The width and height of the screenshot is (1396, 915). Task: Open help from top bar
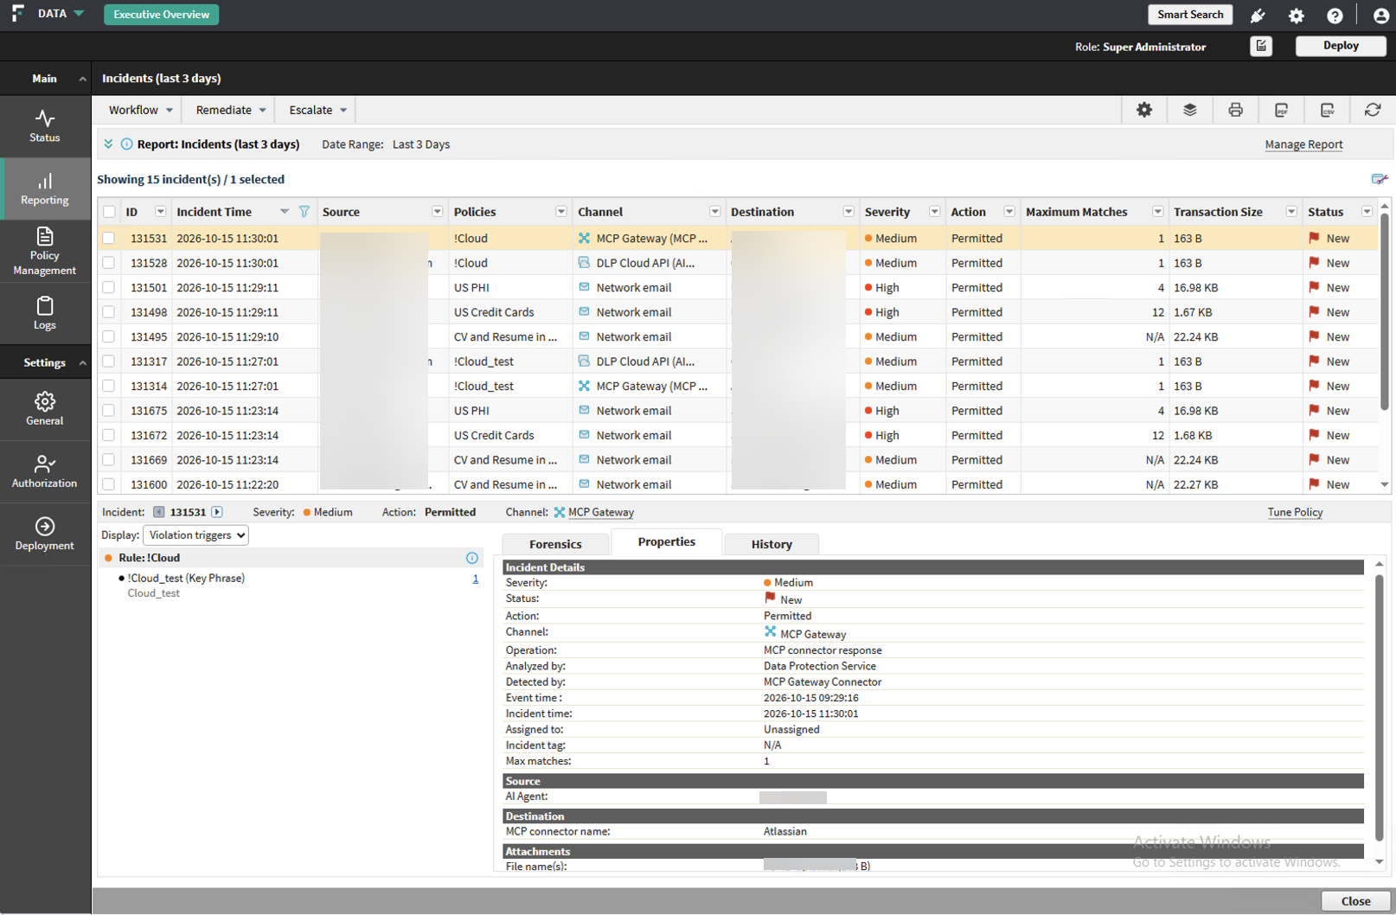1335,16
